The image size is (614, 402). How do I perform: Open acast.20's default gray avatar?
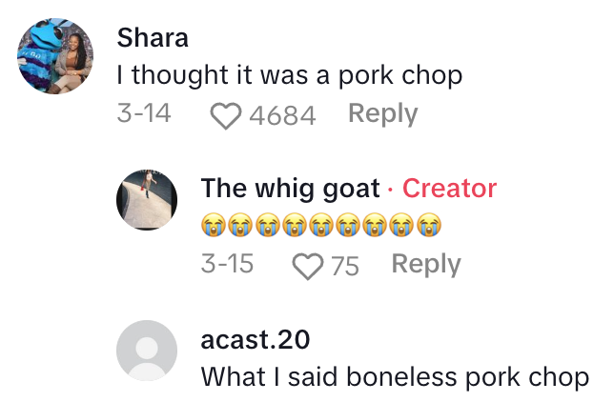[147, 351]
